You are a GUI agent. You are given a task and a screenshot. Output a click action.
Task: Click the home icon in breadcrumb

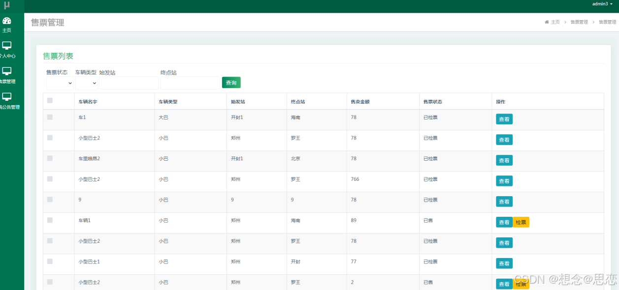547,22
